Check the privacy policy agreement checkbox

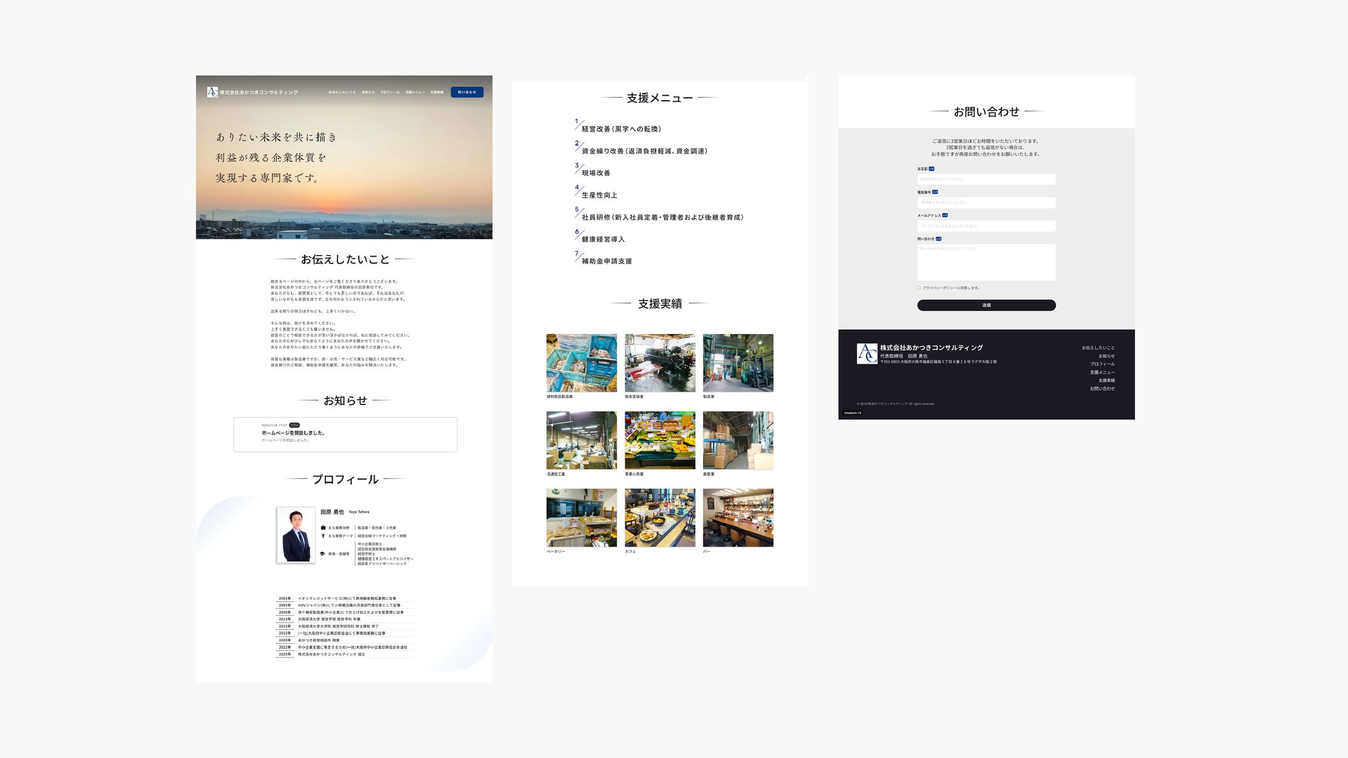pos(919,288)
